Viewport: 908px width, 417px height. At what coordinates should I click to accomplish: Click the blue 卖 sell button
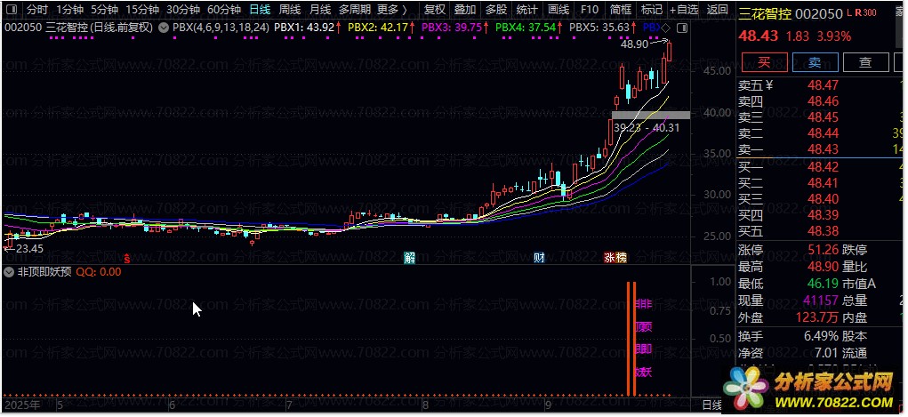pos(815,62)
